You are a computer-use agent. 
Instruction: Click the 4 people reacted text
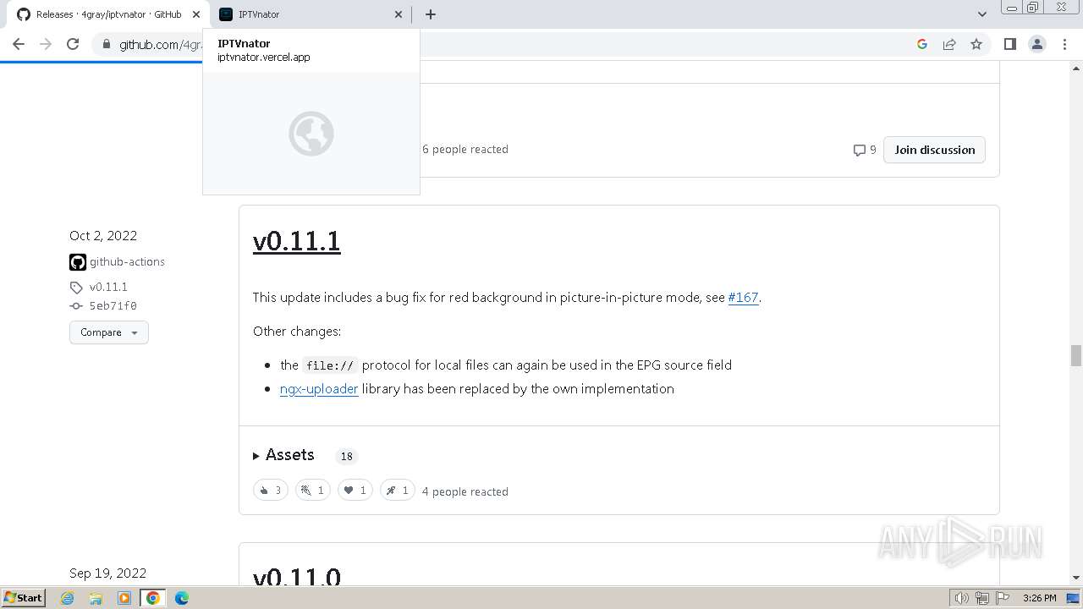(465, 491)
